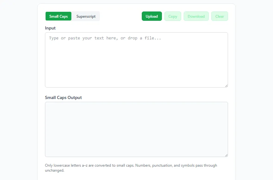Copy the converted output text
The height and width of the screenshot is (180, 273).
173,16
